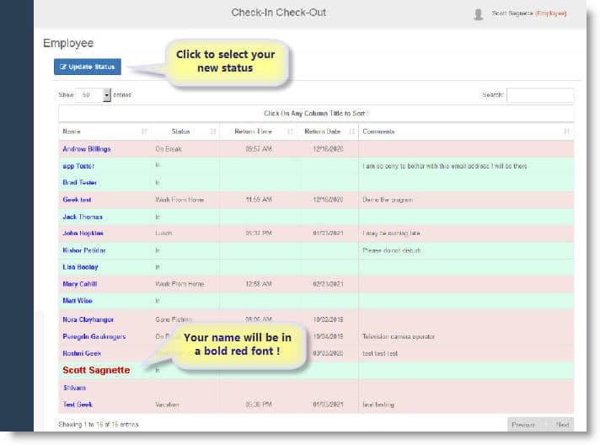Open Andrew Billings employee link
This screenshot has width=600, height=445.
(87, 149)
